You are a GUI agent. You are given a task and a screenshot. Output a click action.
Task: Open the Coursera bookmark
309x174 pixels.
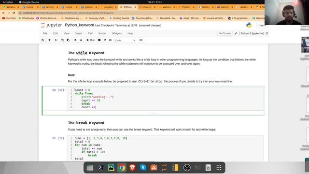(x=142, y=18)
